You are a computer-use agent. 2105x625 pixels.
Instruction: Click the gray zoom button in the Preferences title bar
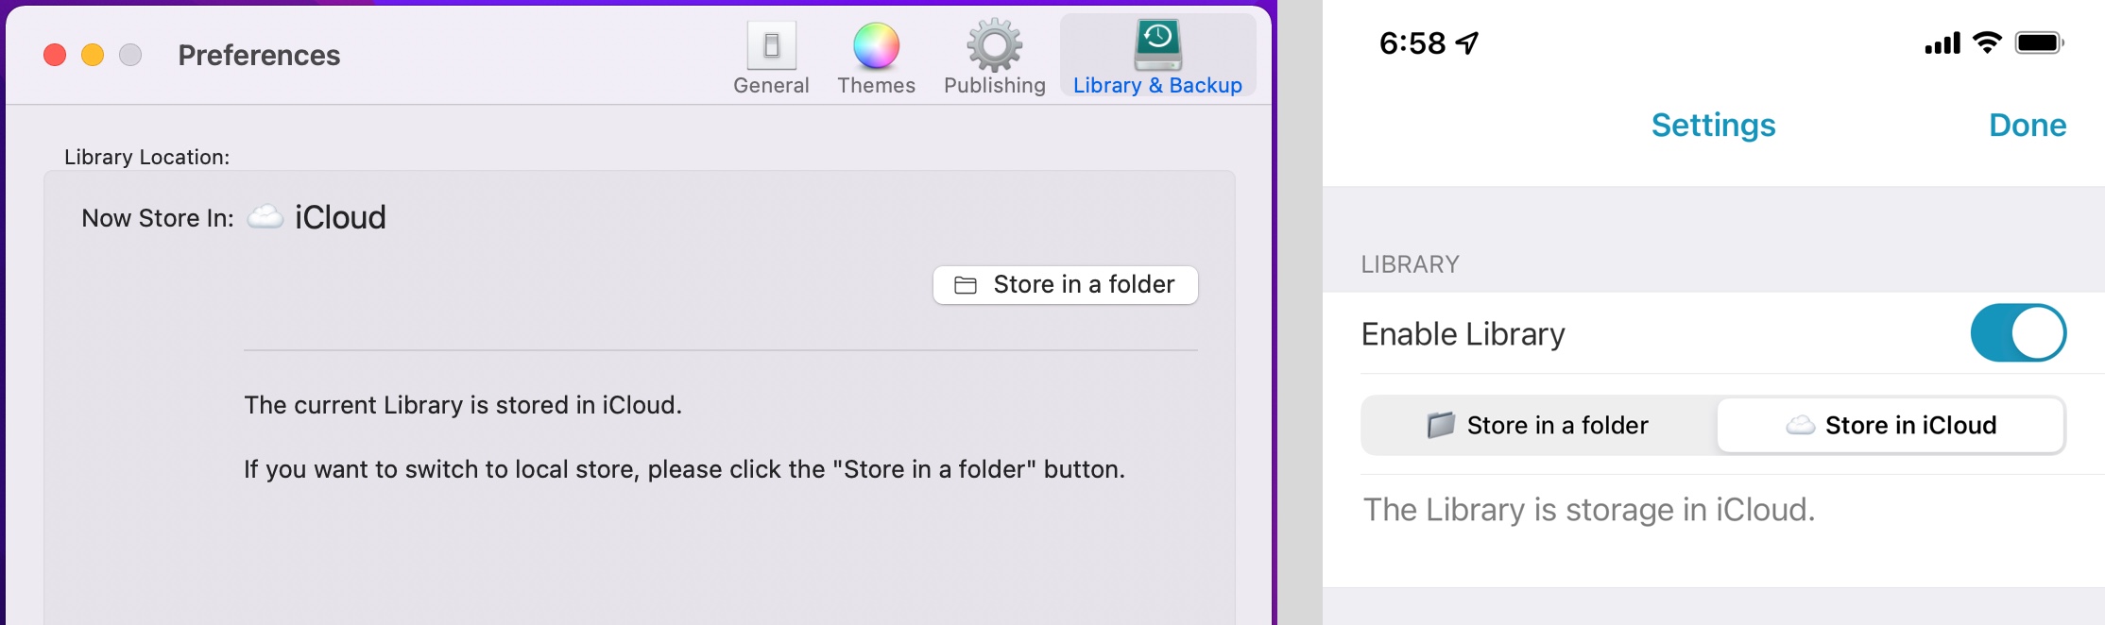(130, 56)
